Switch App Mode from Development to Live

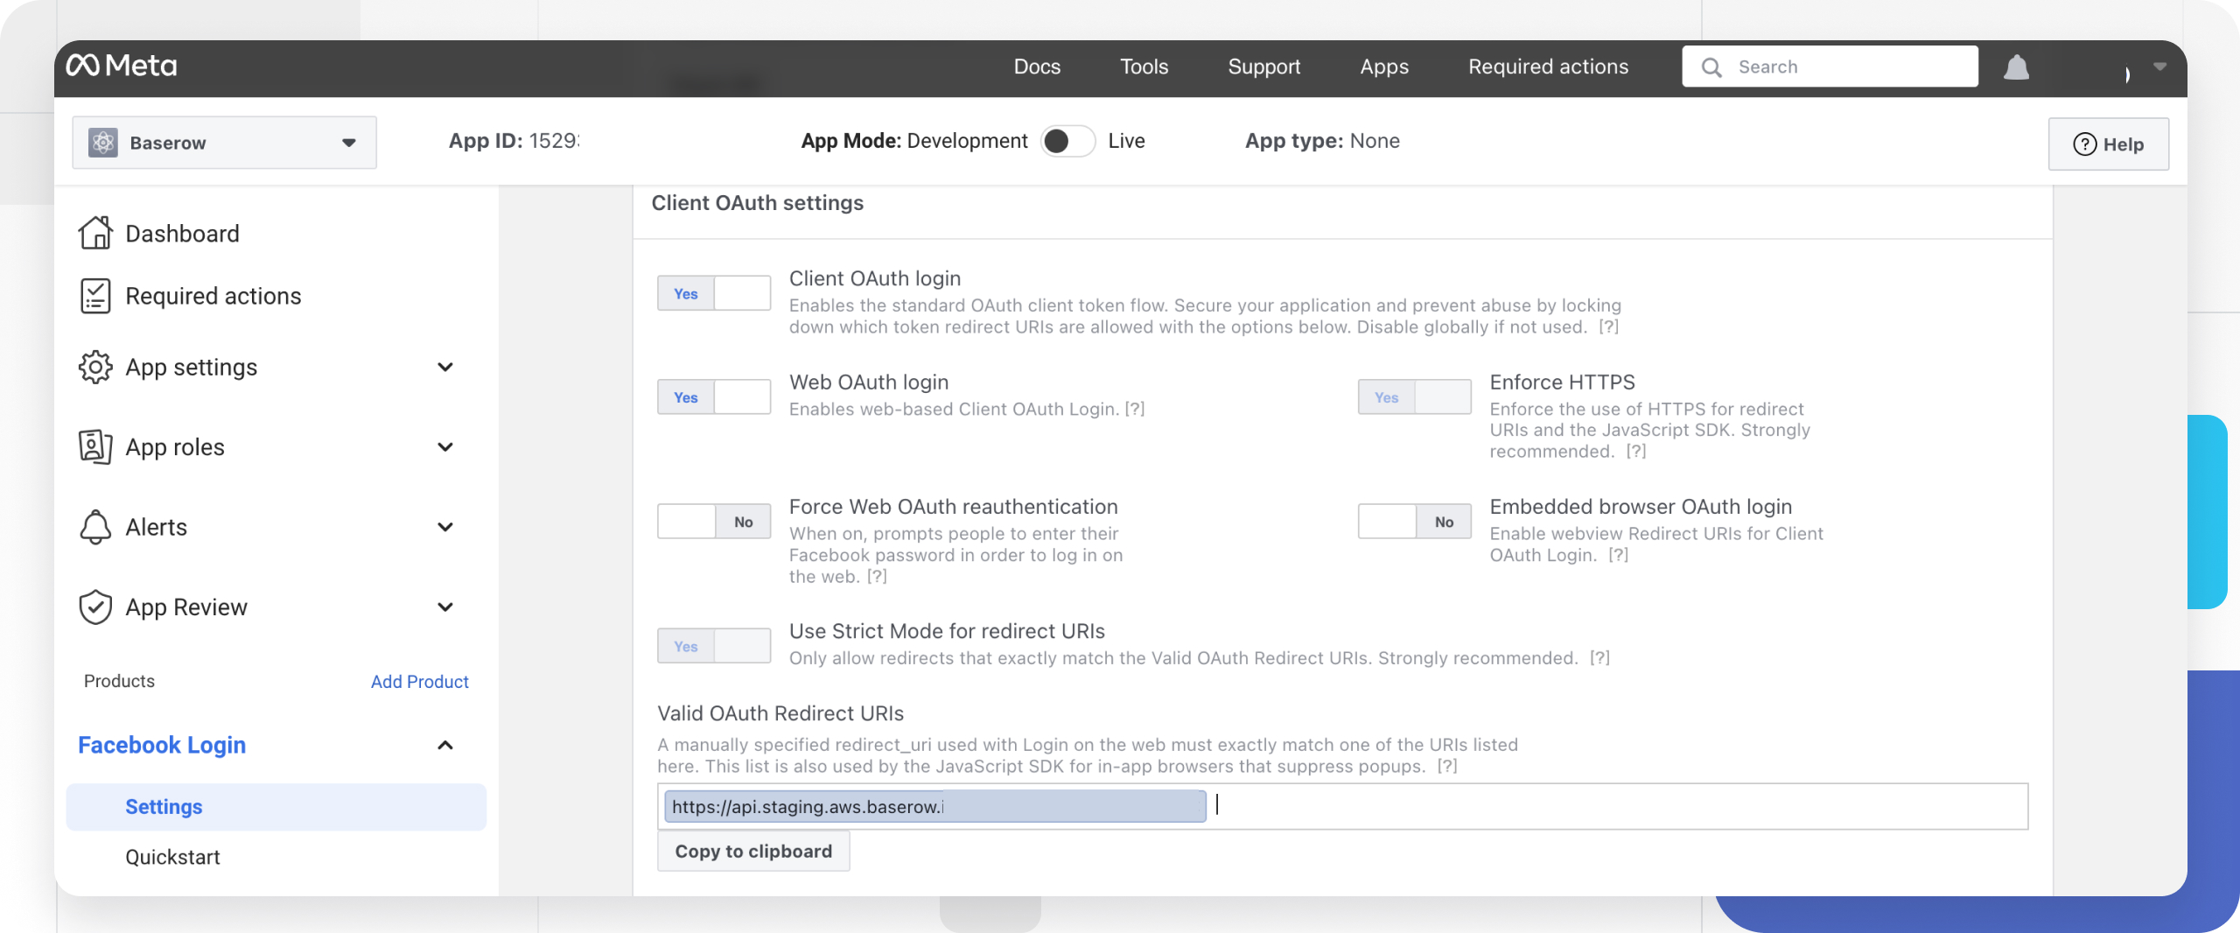pos(1068,140)
